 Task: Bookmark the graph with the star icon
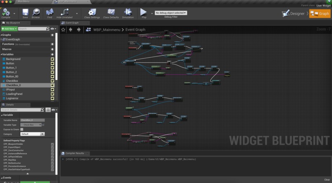[x=63, y=30]
